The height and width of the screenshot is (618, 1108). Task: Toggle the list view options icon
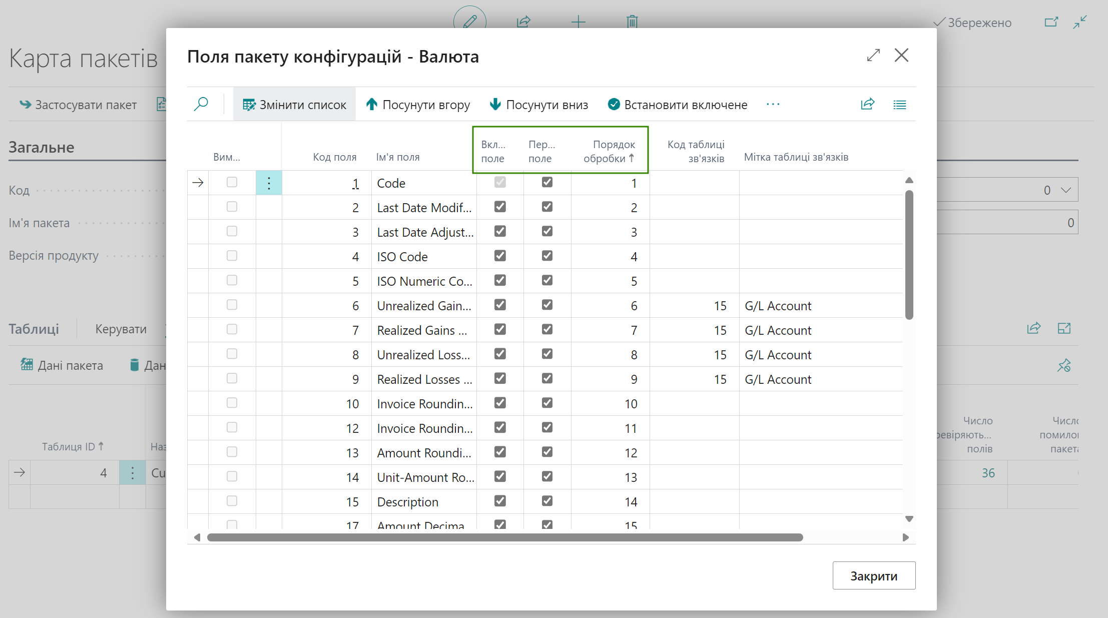(899, 105)
